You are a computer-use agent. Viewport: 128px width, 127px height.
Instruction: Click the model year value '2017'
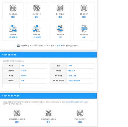point(70,66)
